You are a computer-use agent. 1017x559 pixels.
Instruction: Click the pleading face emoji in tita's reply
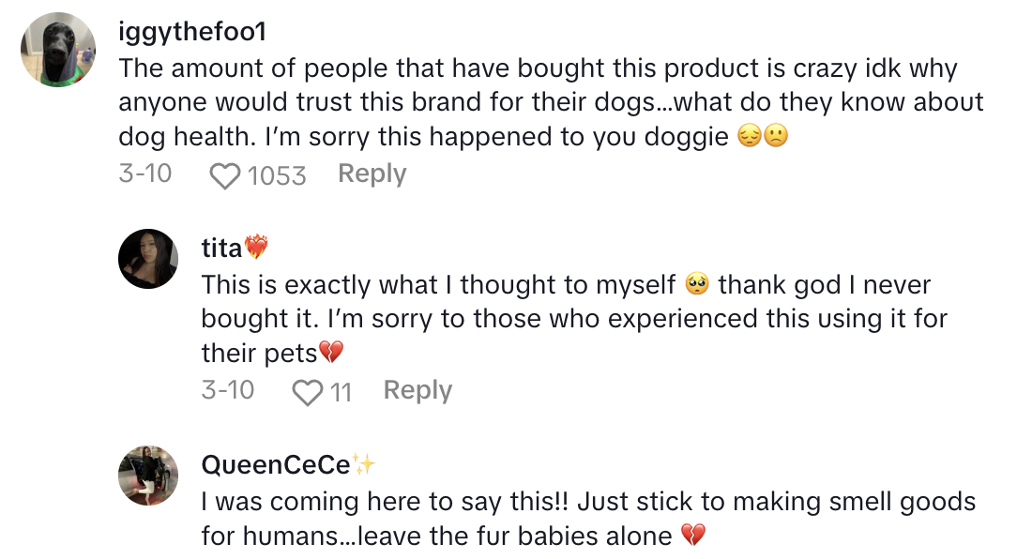coord(696,285)
